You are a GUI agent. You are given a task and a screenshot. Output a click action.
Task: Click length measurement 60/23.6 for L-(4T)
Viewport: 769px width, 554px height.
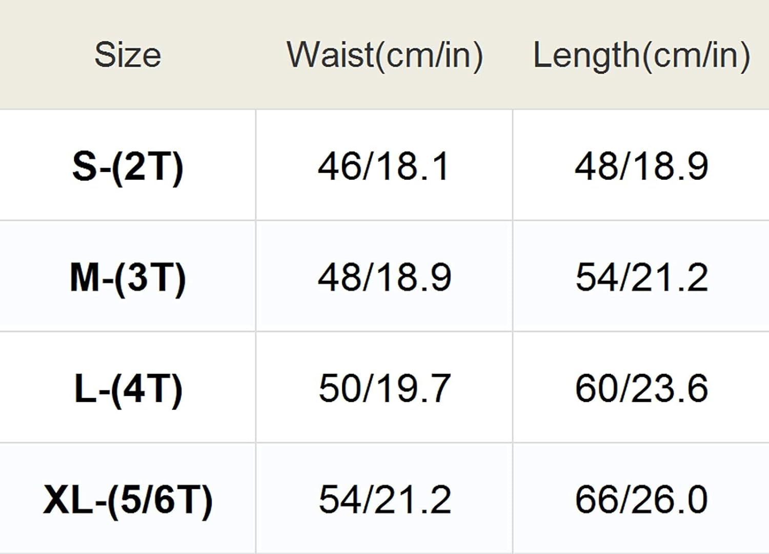(641, 388)
